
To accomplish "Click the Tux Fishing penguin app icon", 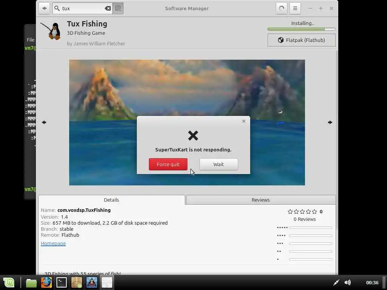I will tap(51, 31).
